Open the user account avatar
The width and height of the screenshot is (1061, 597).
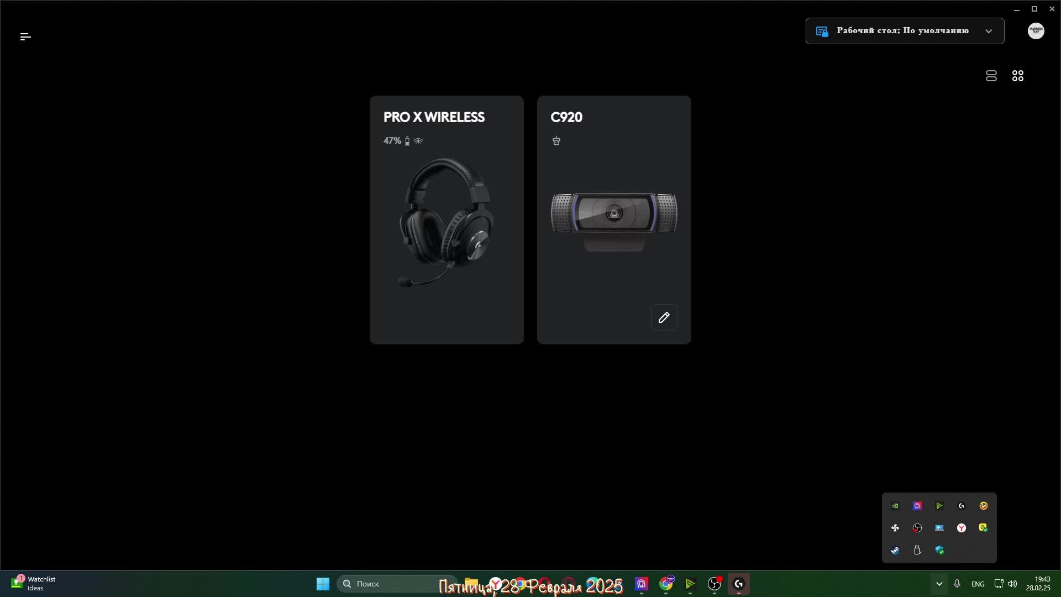pyautogui.click(x=1036, y=31)
